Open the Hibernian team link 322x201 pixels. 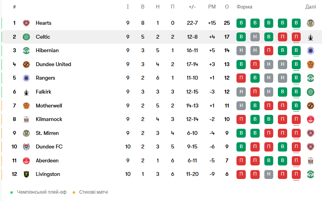(47, 51)
